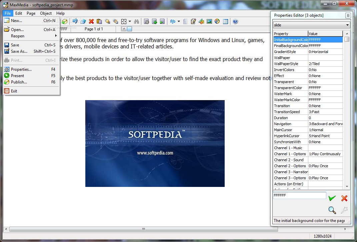
Task: Click the blue folder icon beside Undo
Action: coord(83,21)
